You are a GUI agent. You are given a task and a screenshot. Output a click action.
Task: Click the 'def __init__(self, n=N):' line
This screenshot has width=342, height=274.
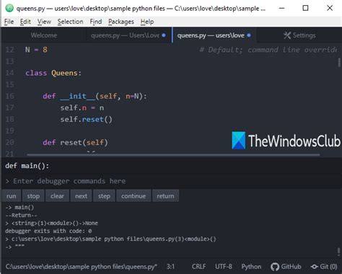coord(95,96)
